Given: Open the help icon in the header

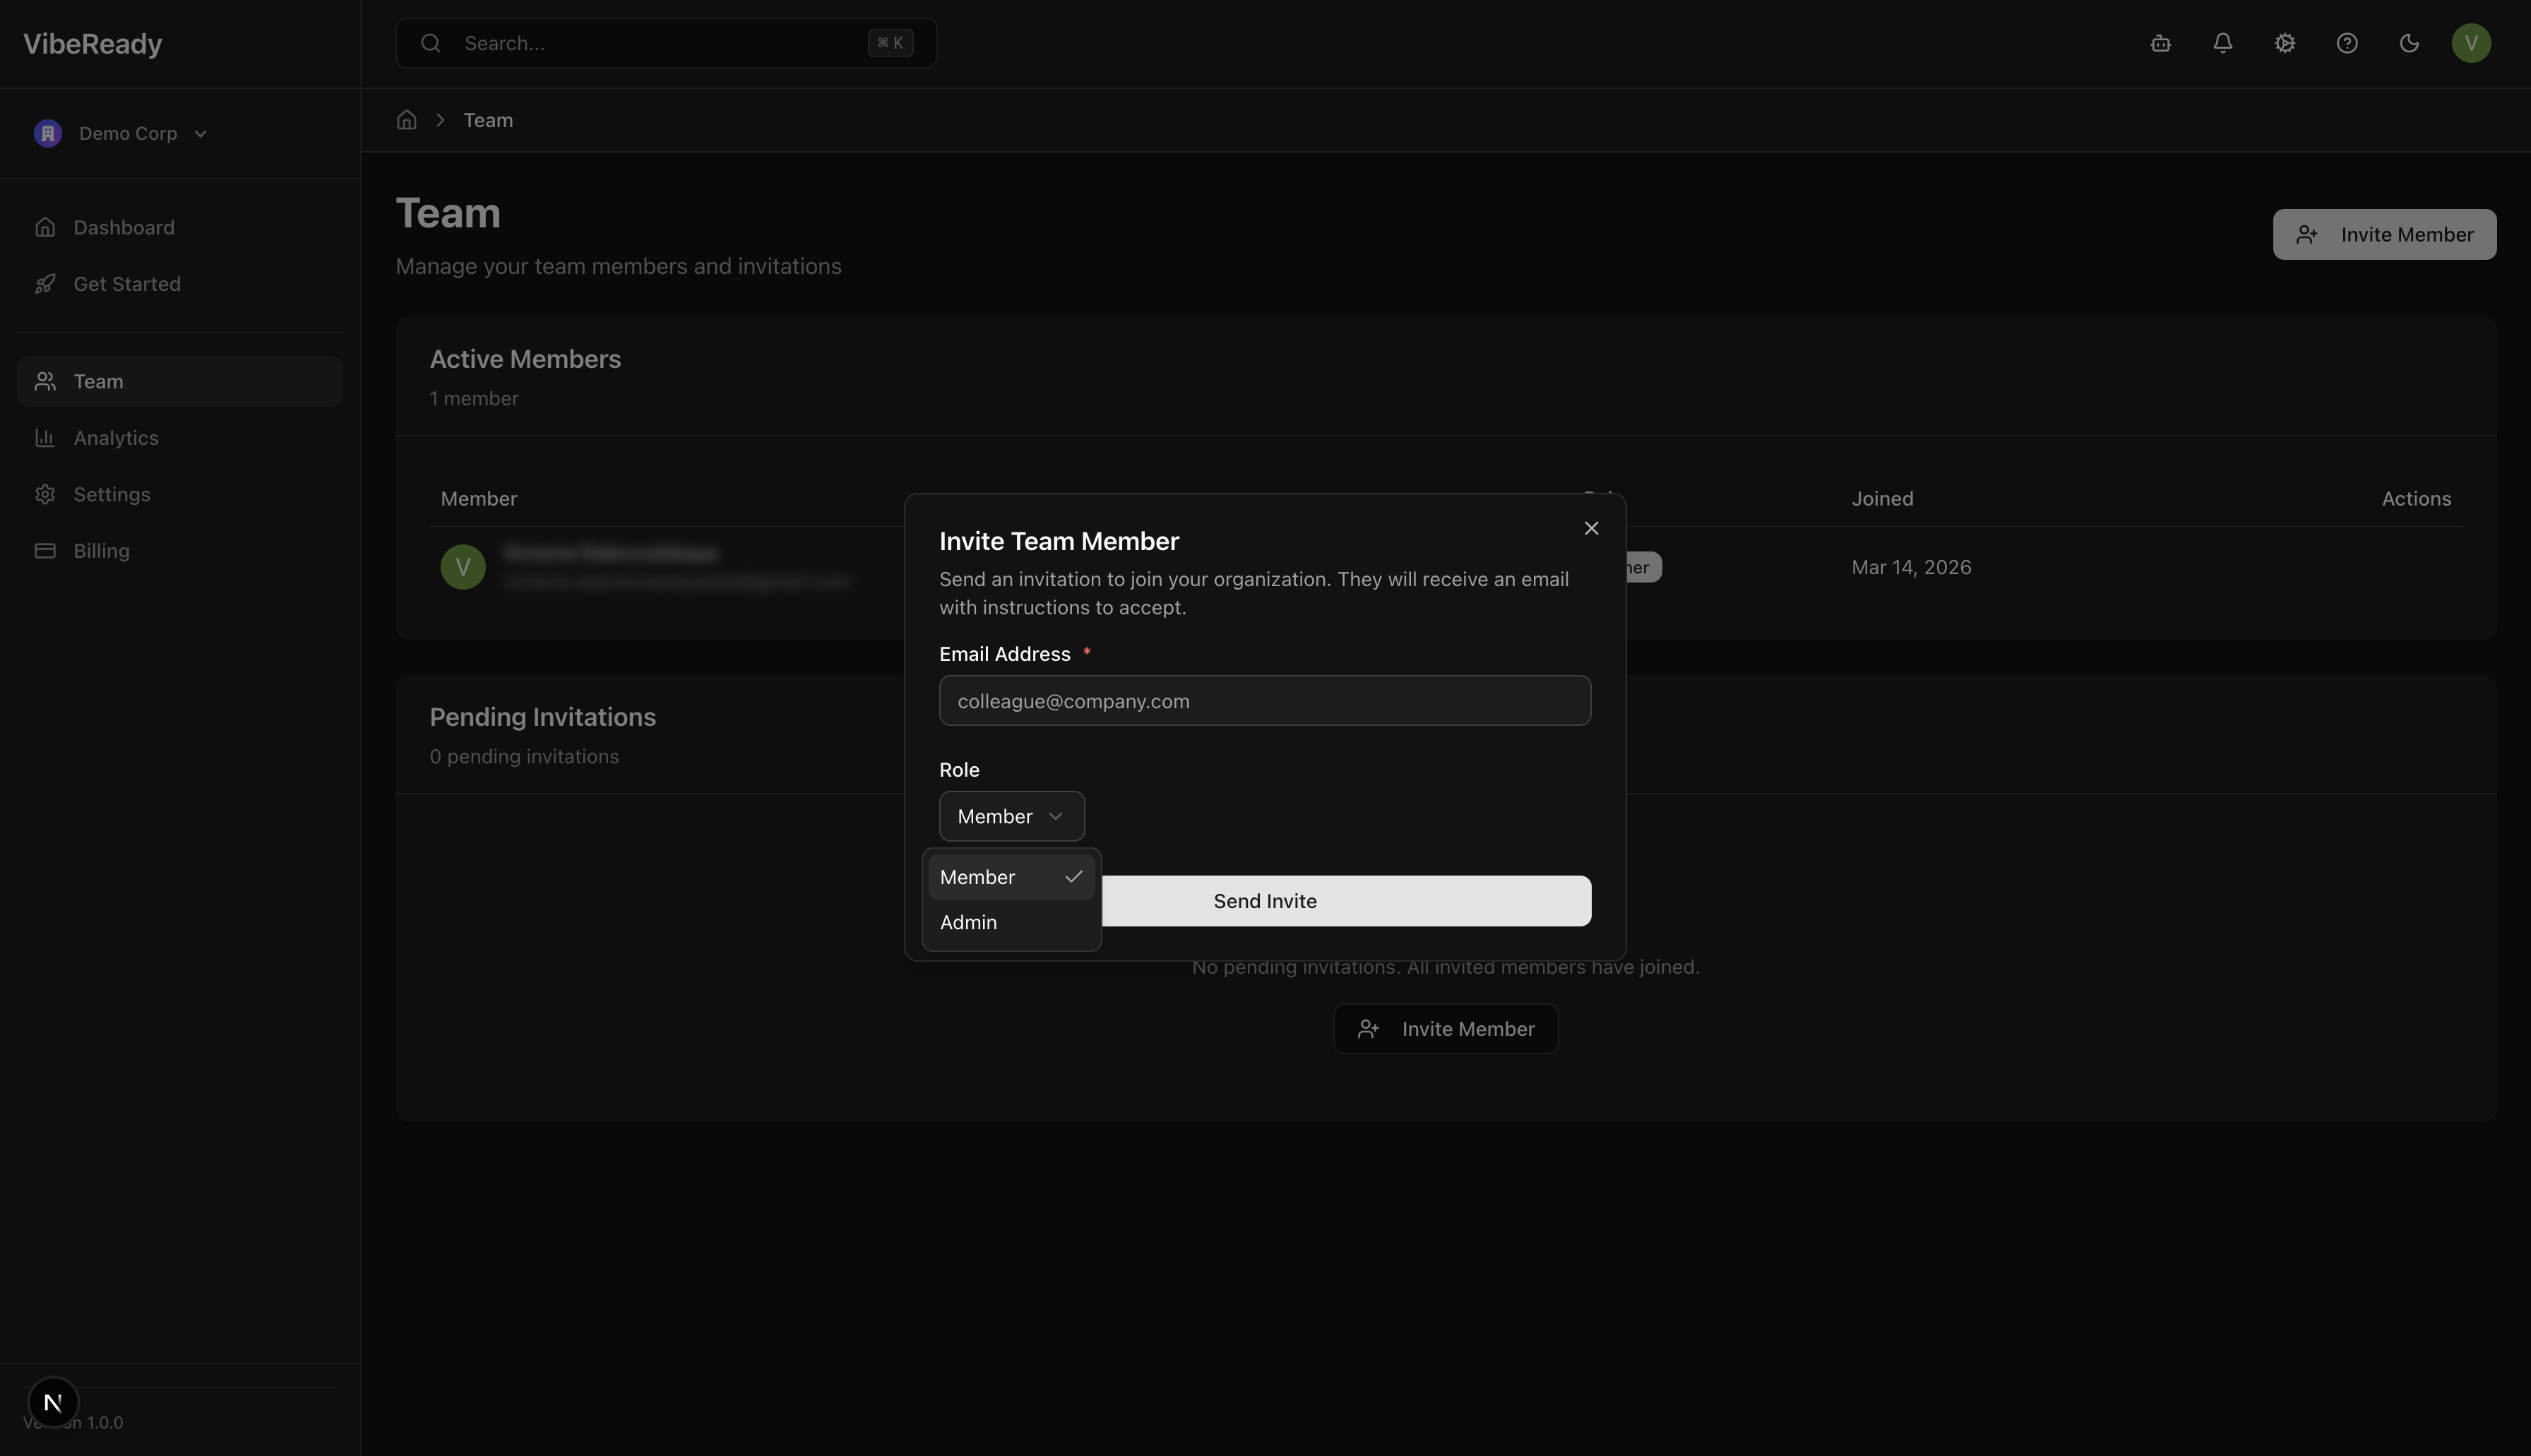Looking at the screenshot, I should 2347,43.
